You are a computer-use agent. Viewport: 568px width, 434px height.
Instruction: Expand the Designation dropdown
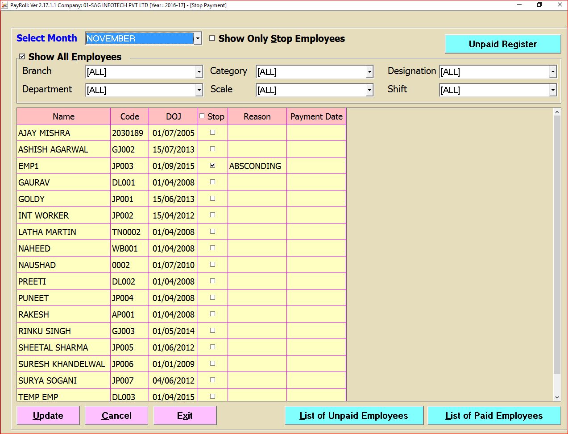click(x=553, y=72)
